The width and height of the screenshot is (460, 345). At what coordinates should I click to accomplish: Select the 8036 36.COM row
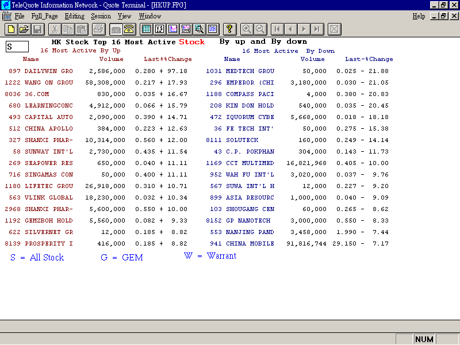[x=96, y=94]
